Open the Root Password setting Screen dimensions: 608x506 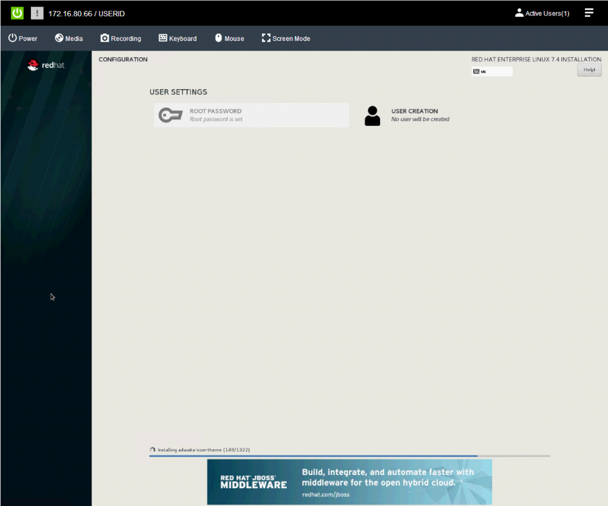tap(251, 115)
